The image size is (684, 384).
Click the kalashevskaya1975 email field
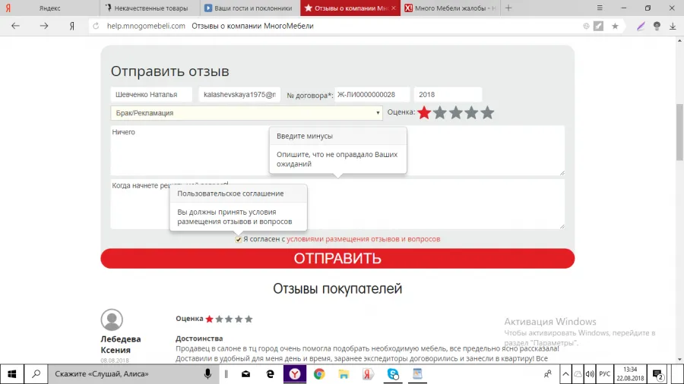pyautogui.click(x=239, y=94)
